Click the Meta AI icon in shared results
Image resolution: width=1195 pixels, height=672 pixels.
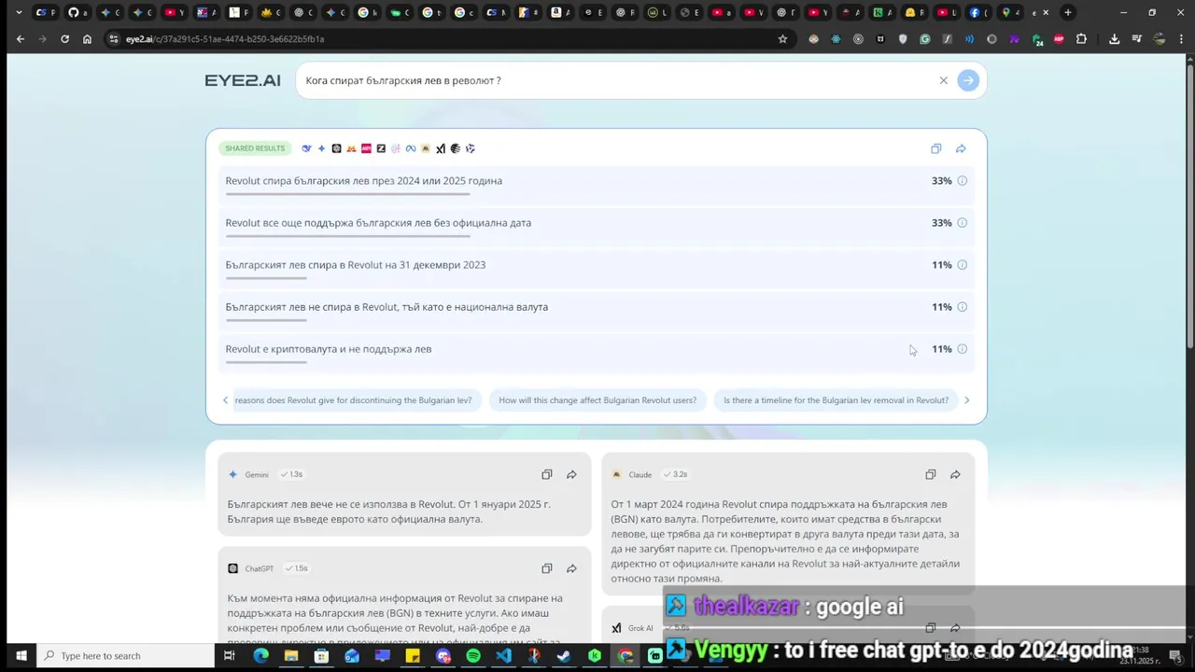point(411,148)
